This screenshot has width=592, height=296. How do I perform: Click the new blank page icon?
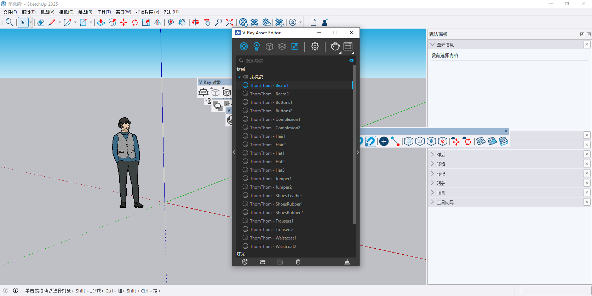point(313,22)
